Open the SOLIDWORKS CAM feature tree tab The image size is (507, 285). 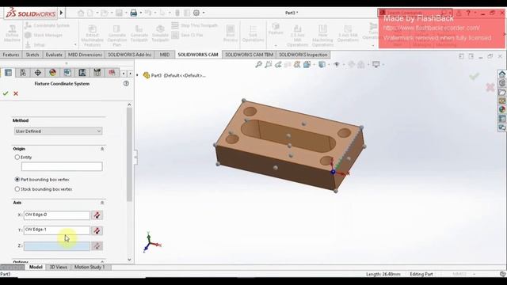(x=67, y=73)
